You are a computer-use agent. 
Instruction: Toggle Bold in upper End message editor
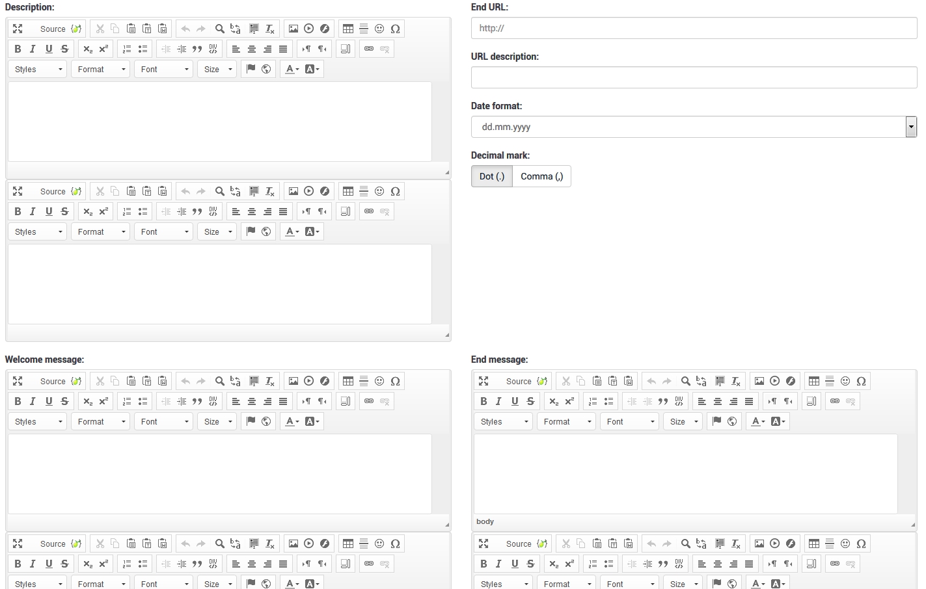tap(483, 401)
